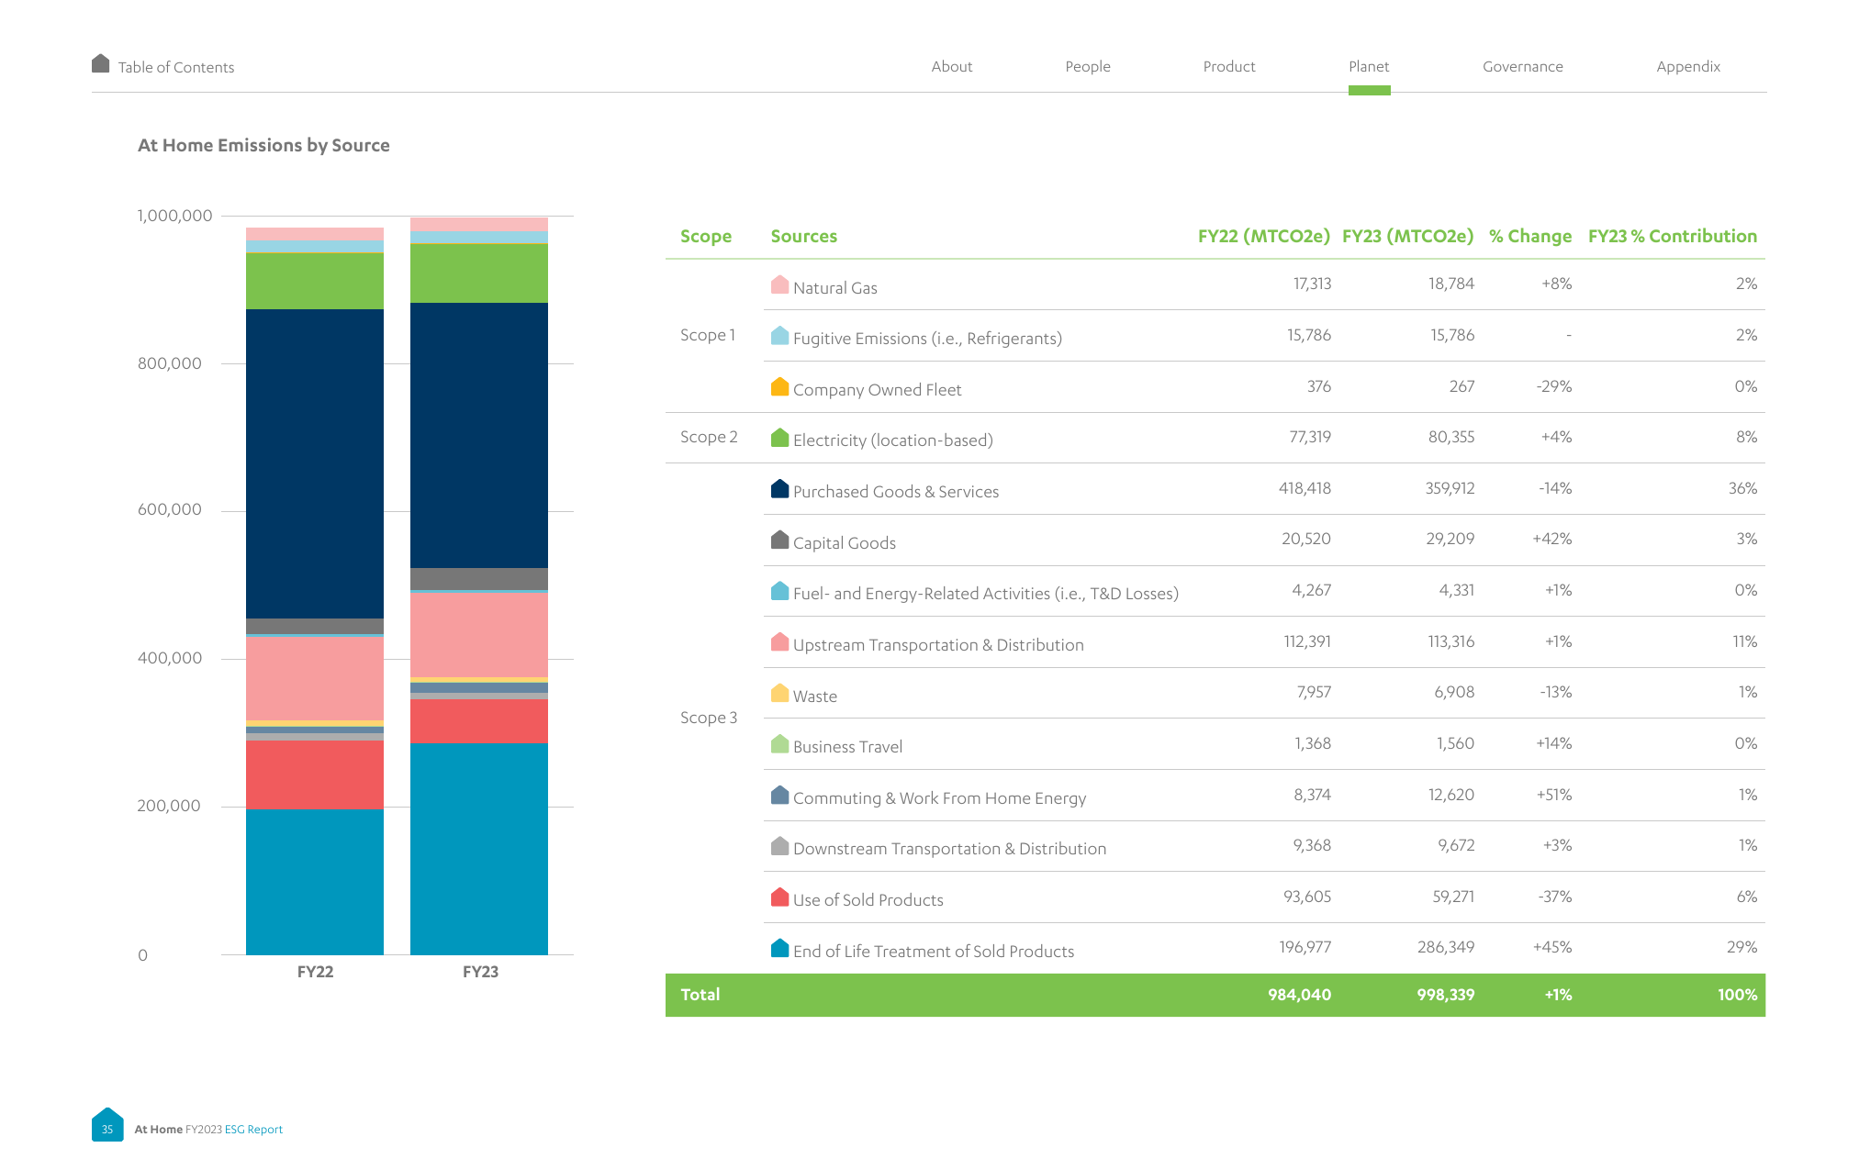Screen dimensions: 1859x1170
Task: Click the Scope 3 row label
Action: point(709,718)
